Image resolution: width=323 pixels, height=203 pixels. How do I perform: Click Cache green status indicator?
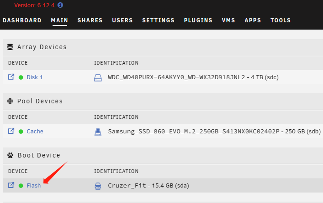pos(21,132)
